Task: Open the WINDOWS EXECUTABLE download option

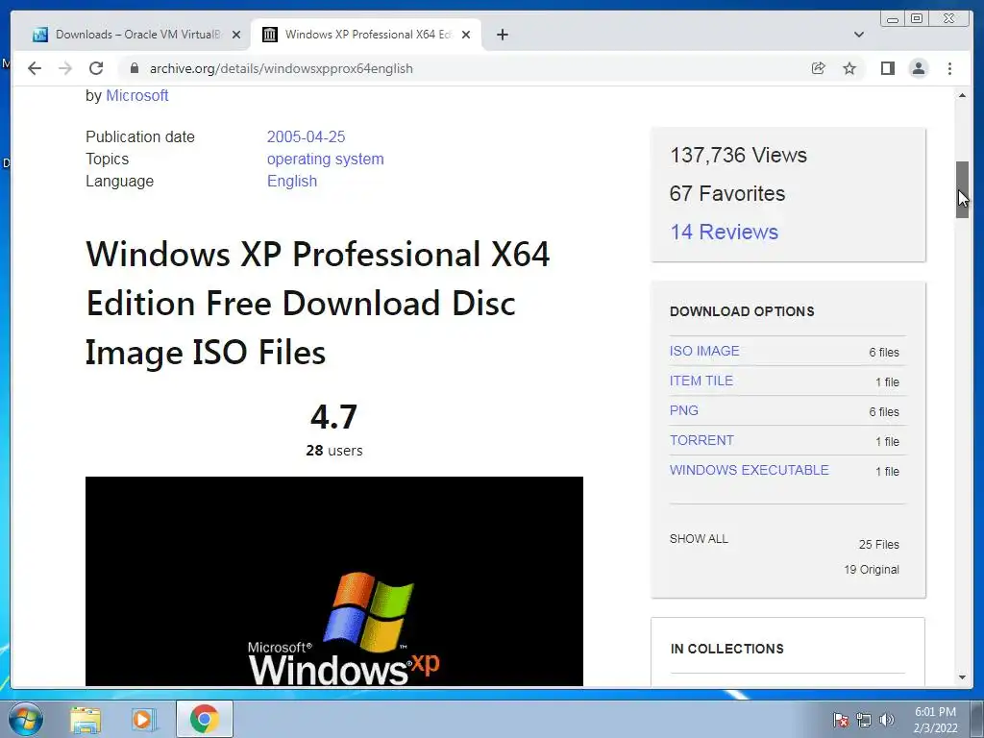Action: (749, 470)
